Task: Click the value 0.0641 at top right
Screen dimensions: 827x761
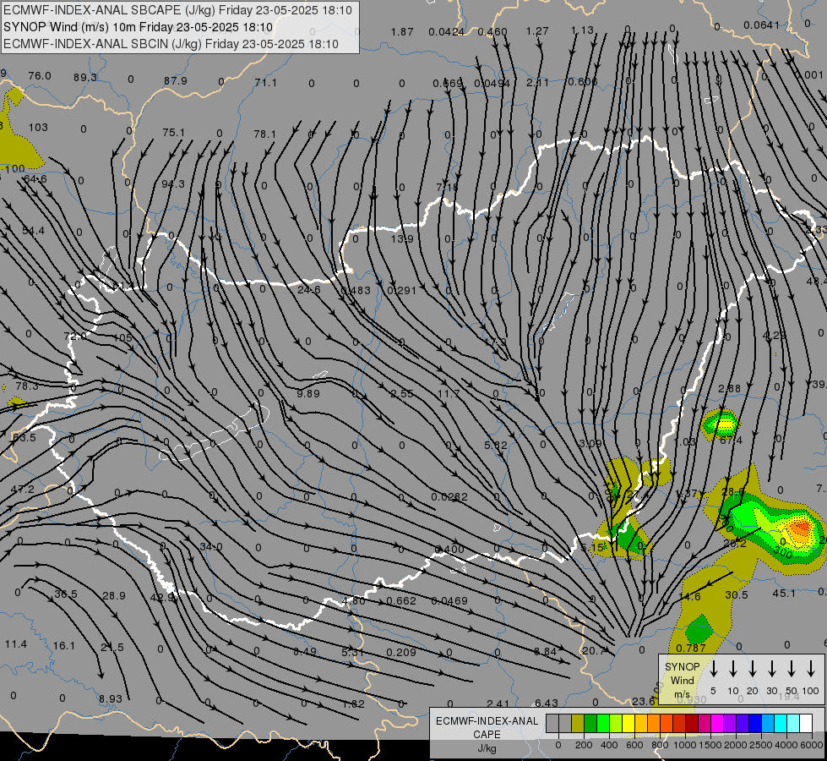Action: (x=761, y=25)
